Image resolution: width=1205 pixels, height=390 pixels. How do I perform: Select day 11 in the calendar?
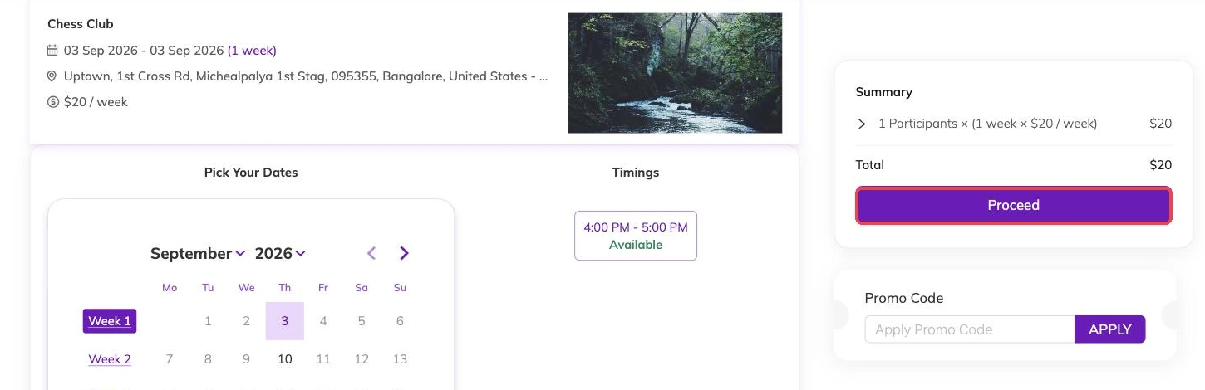(323, 359)
